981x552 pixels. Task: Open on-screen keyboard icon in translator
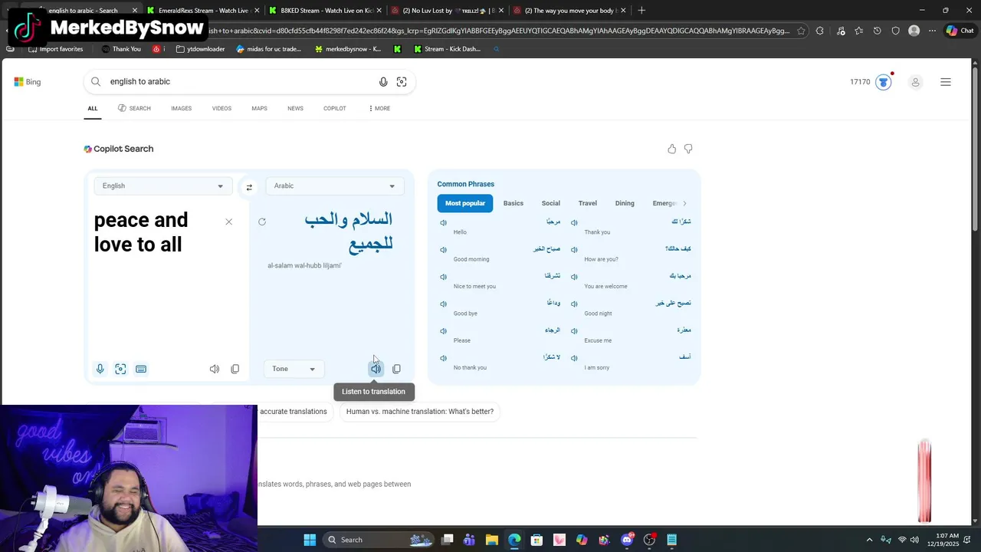coord(141,369)
